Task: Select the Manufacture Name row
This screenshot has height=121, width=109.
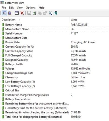Action: click(55, 29)
